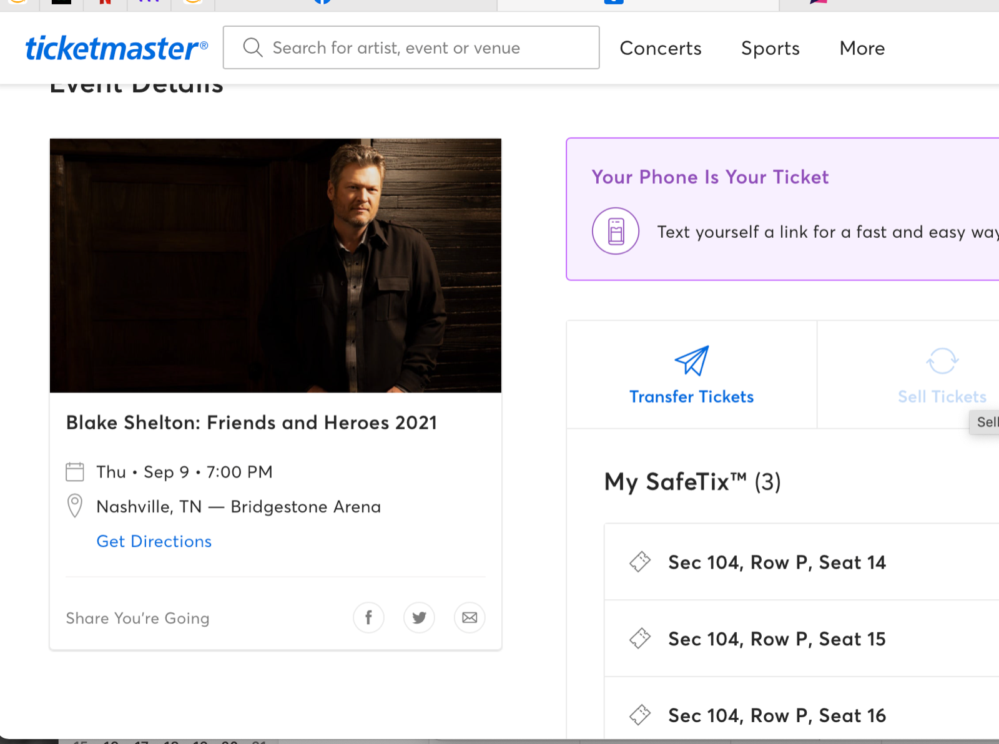Click the ticket icon for Seat 16
Image resolution: width=999 pixels, height=744 pixels.
click(x=640, y=715)
